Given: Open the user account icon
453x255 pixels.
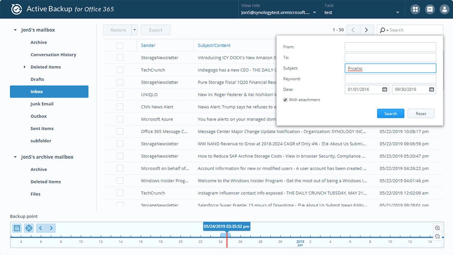Looking at the screenshot, I should point(444,9).
